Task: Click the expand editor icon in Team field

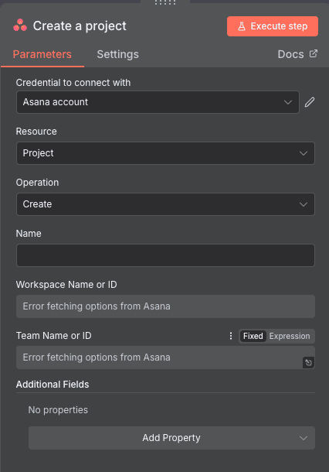Action: point(309,363)
